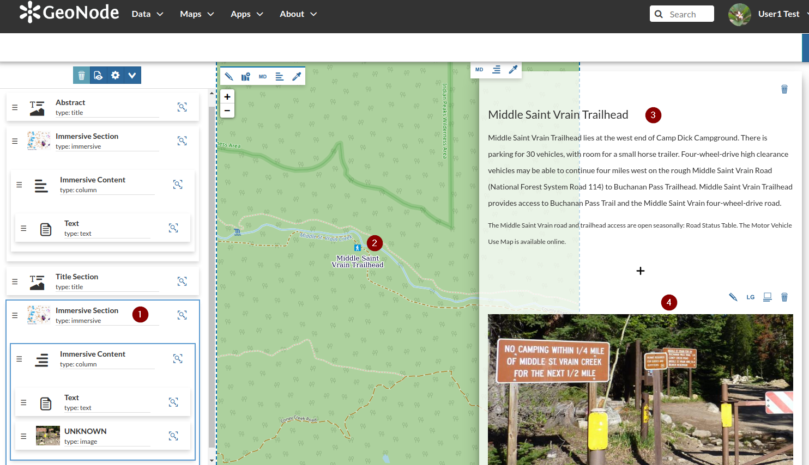This screenshot has height=465, width=809.
Task: Click the UNKNOWN image thumbnail in sidebar
Action: pos(48,436)
